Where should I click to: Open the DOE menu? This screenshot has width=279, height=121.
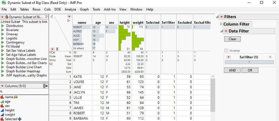58,9
